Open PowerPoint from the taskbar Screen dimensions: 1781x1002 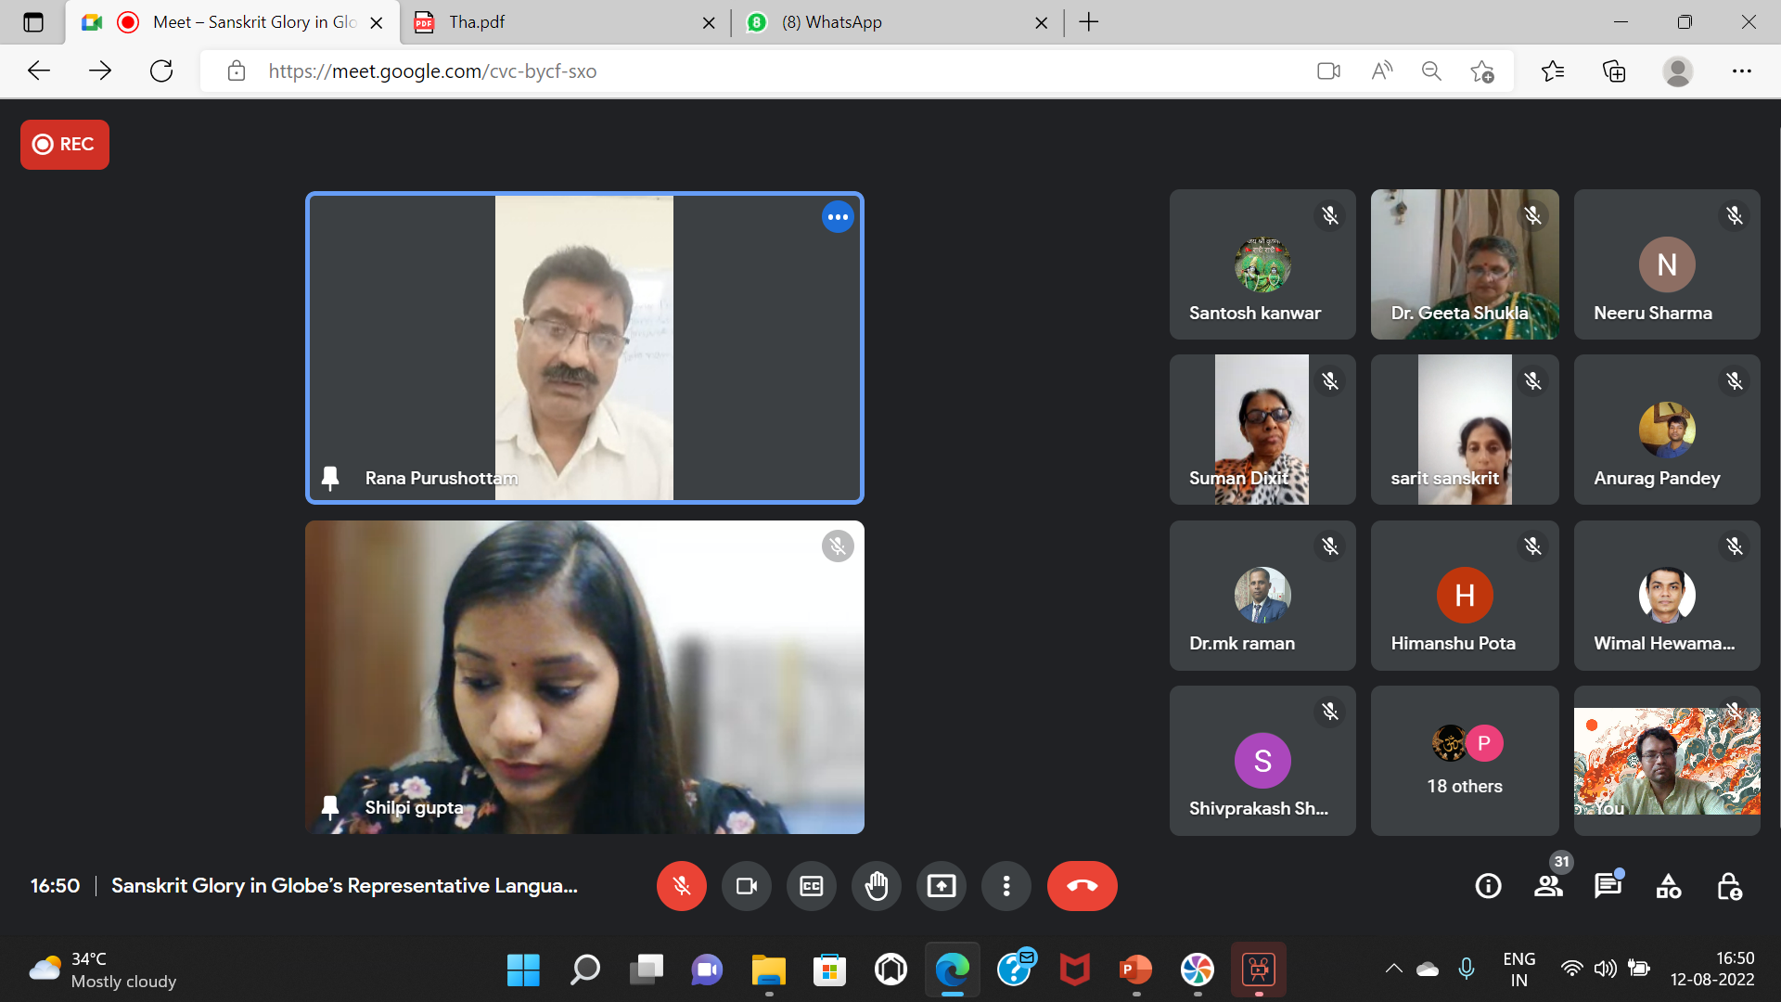click(1135, 970)
